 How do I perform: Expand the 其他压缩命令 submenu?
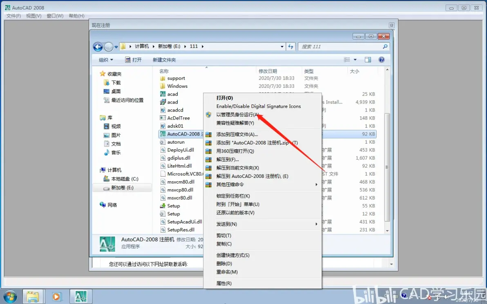click(316, 184)
